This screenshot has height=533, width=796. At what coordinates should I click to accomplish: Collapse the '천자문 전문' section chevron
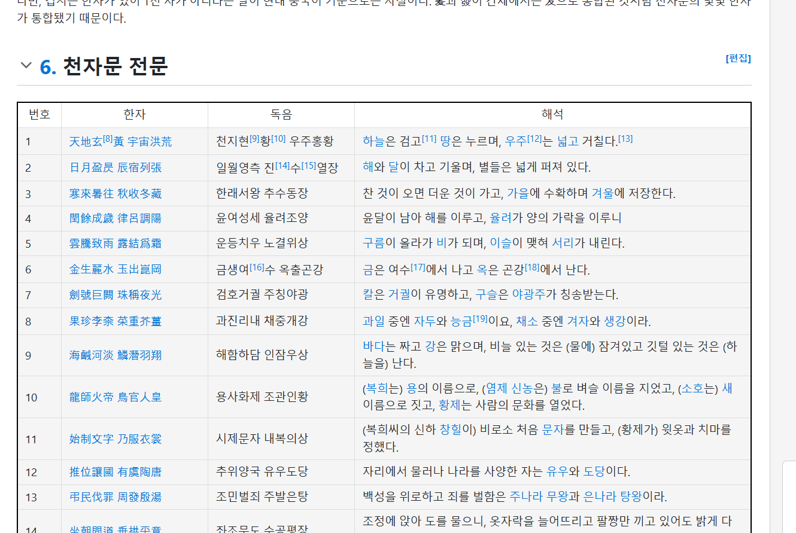(x=26, y=65)
